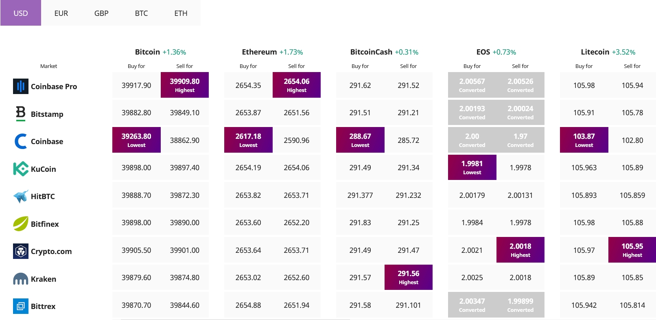Click KuCoin Litecoin buy price 105.963

pyautogui.click(x=584, y=168)
